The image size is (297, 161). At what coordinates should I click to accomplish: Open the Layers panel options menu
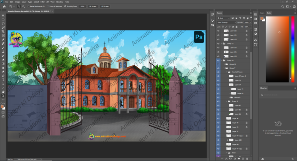point(251,13)
